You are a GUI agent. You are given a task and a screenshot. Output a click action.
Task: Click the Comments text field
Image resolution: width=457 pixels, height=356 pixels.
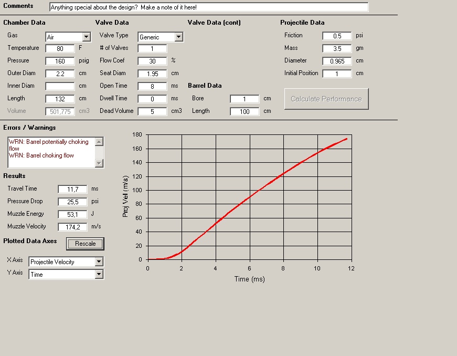(209, 7)
